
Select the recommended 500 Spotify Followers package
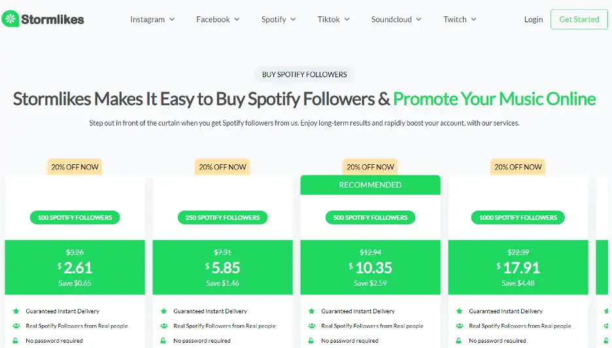[371, 217]
